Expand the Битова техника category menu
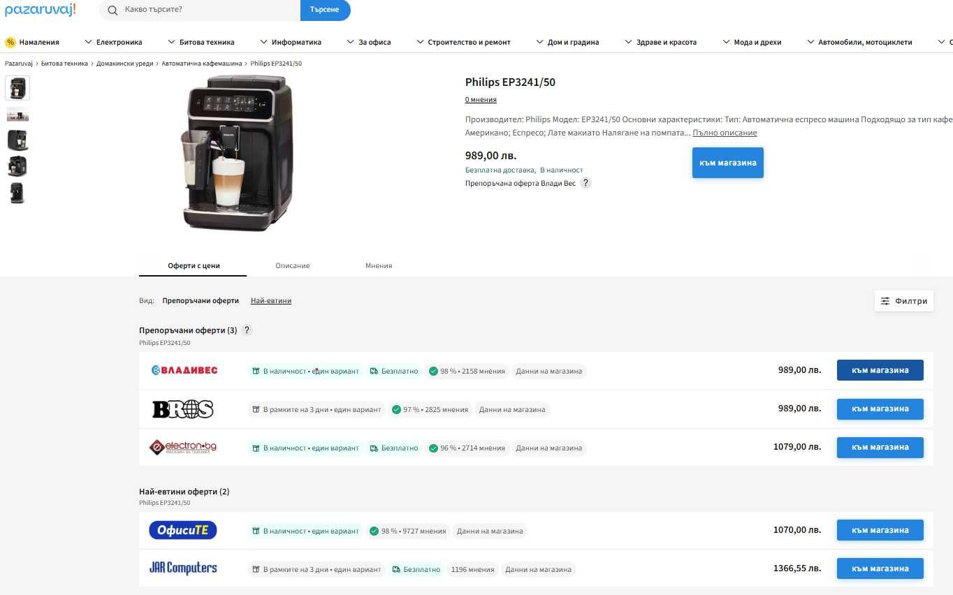Viewport: 953px width, 595px height. [x=201, y=42]
